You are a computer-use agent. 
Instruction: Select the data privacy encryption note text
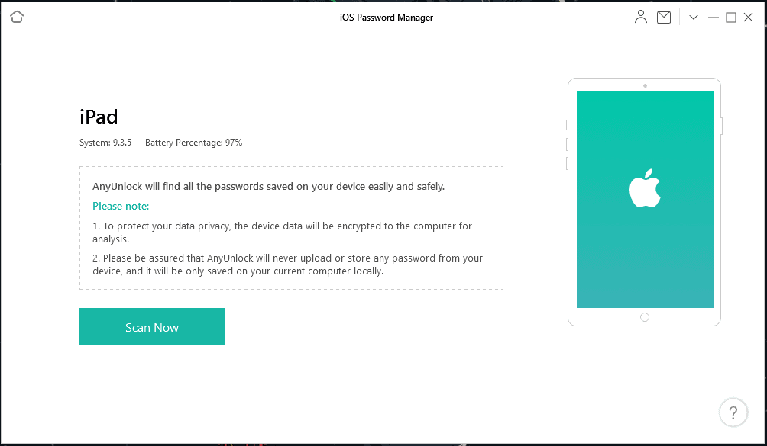[282, 232]
